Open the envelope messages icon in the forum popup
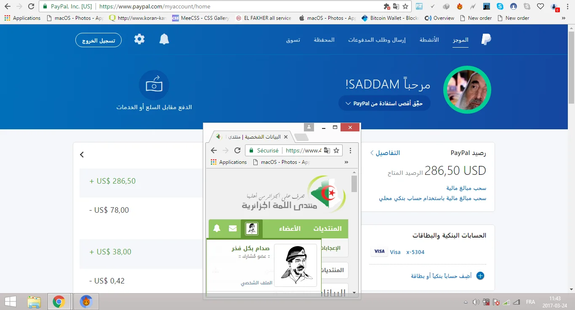The width and height of the screenshot is (575, 310). point(232,228)
